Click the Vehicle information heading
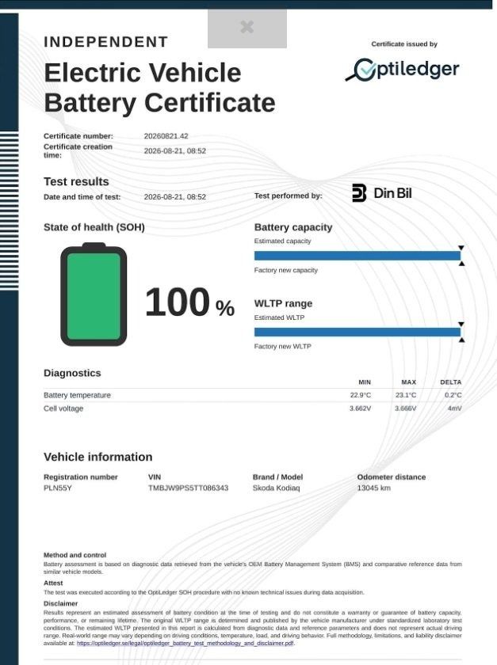The image size is (497, 665). pyautogui.click(x=97, y=457)
